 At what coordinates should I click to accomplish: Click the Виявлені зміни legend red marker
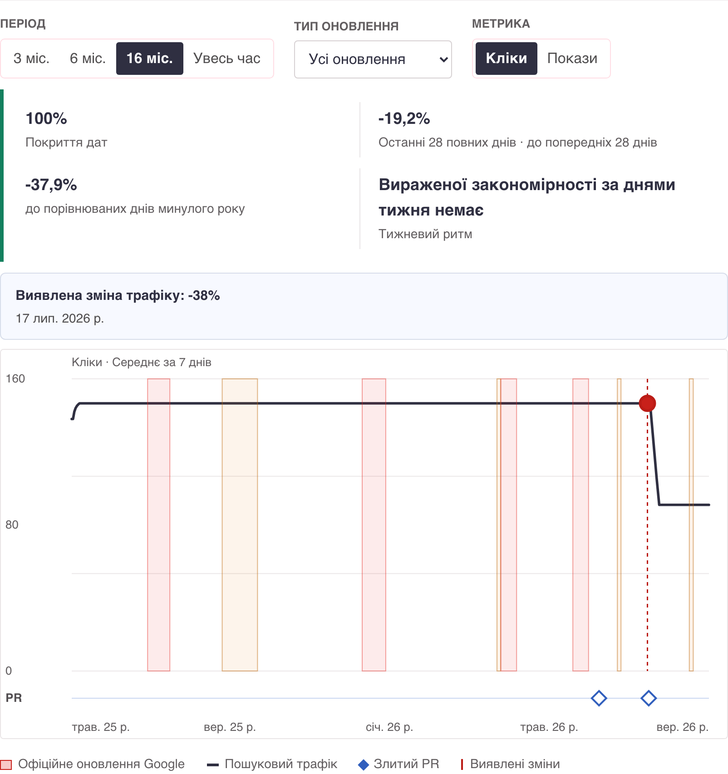point(462,764)
